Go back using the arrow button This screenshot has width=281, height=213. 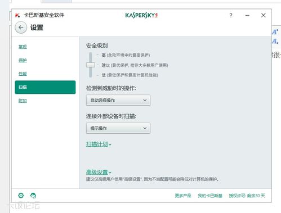(21, 28)
